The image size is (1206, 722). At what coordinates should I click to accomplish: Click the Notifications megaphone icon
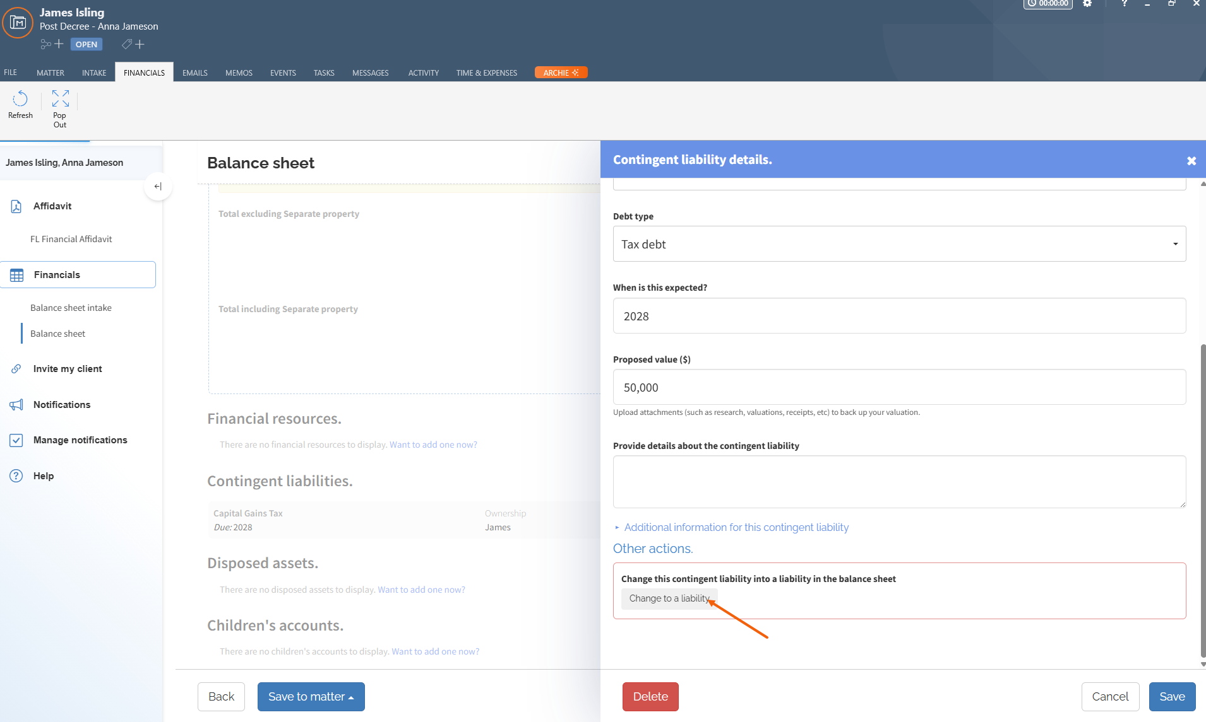point(16,405)
